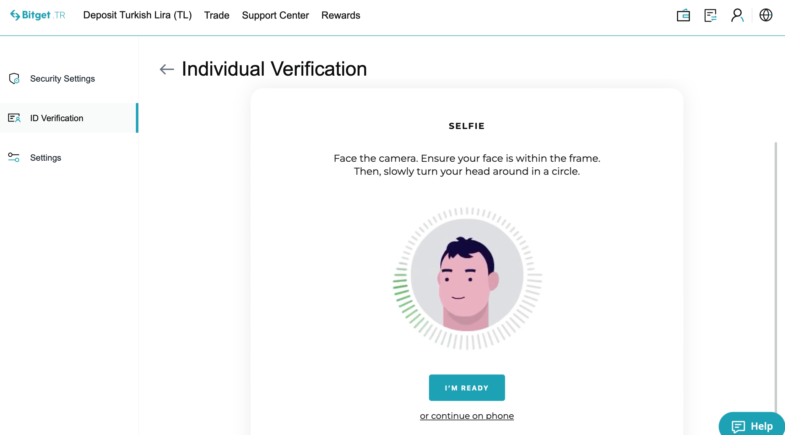Open the Rewards page
The width and height of the screenshot is (785, 435).
coord(341,15)
